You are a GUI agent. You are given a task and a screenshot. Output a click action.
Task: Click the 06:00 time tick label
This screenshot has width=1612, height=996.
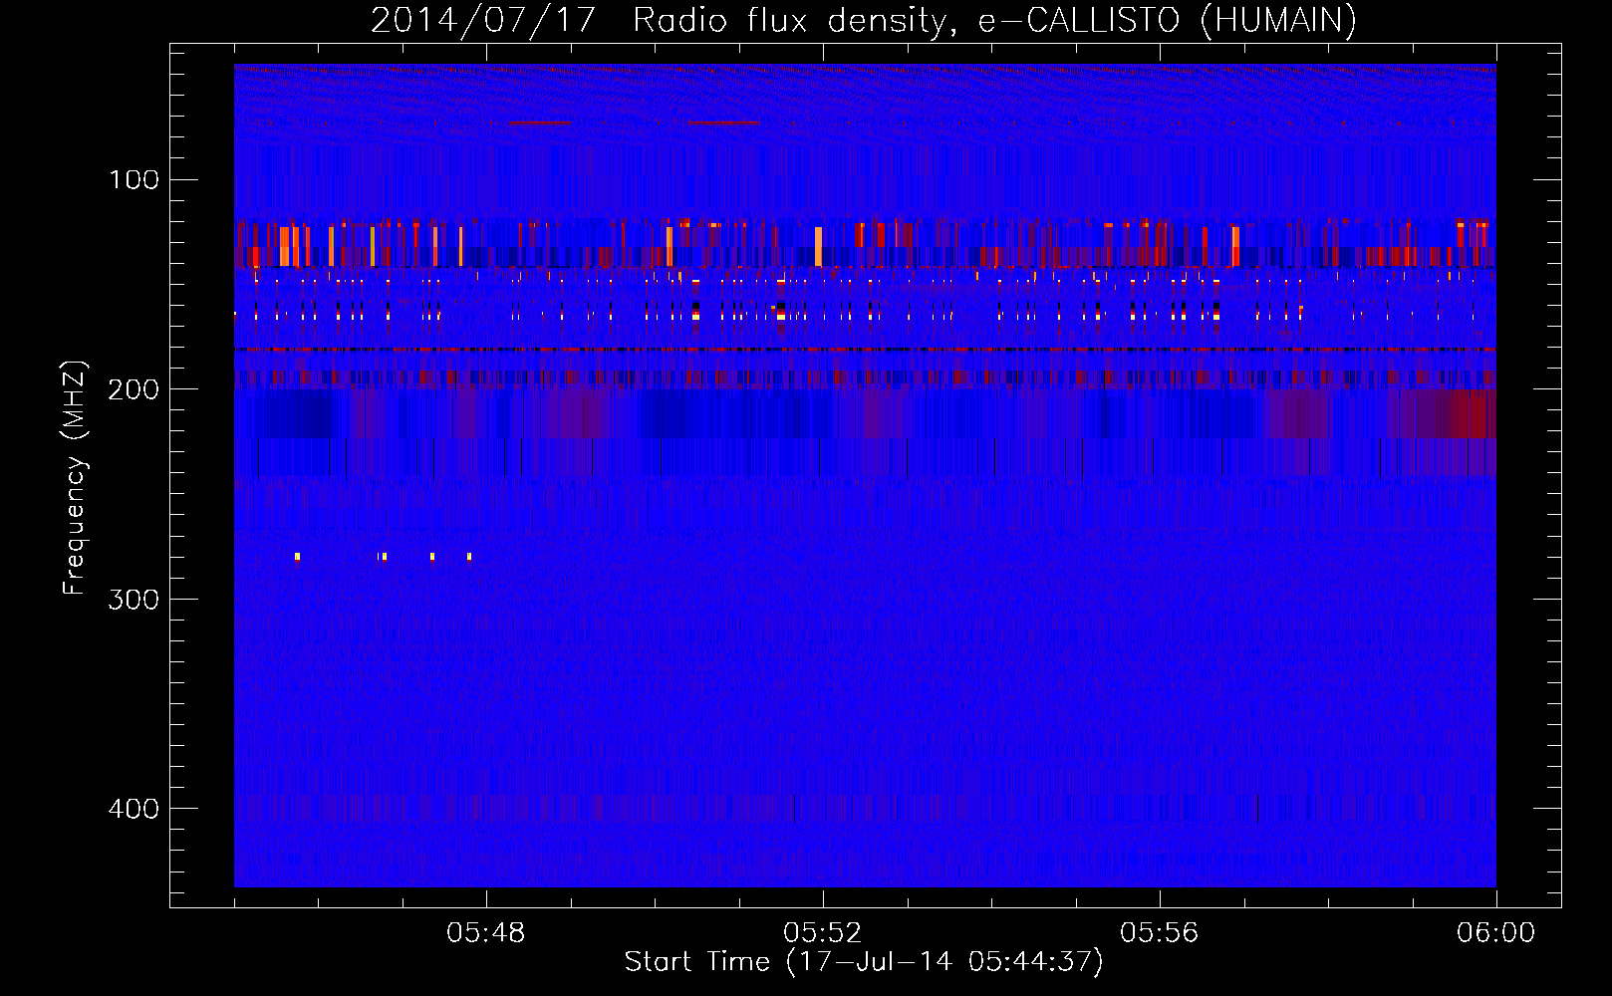[1496, 933]
